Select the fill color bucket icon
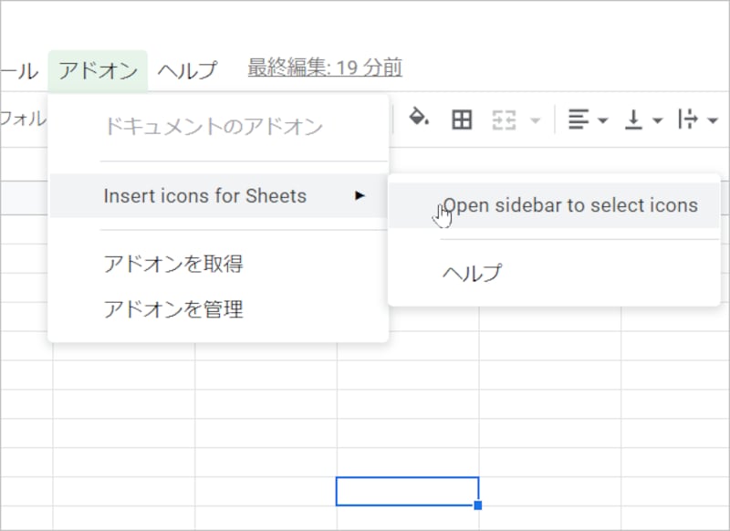The width and height of the screenshot is (730, 531). (x=416, y=119)
